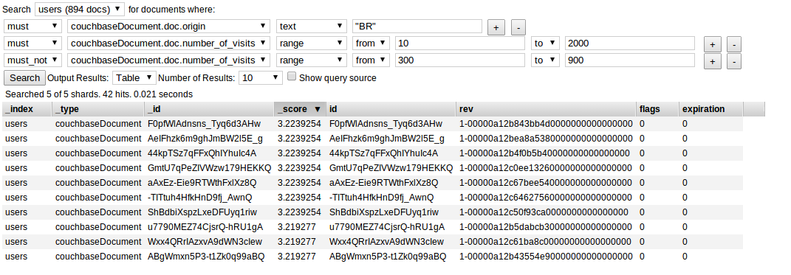Toggle sort on the _score column header
This screenshot has width=791, height=275.
tap(300, 109)
